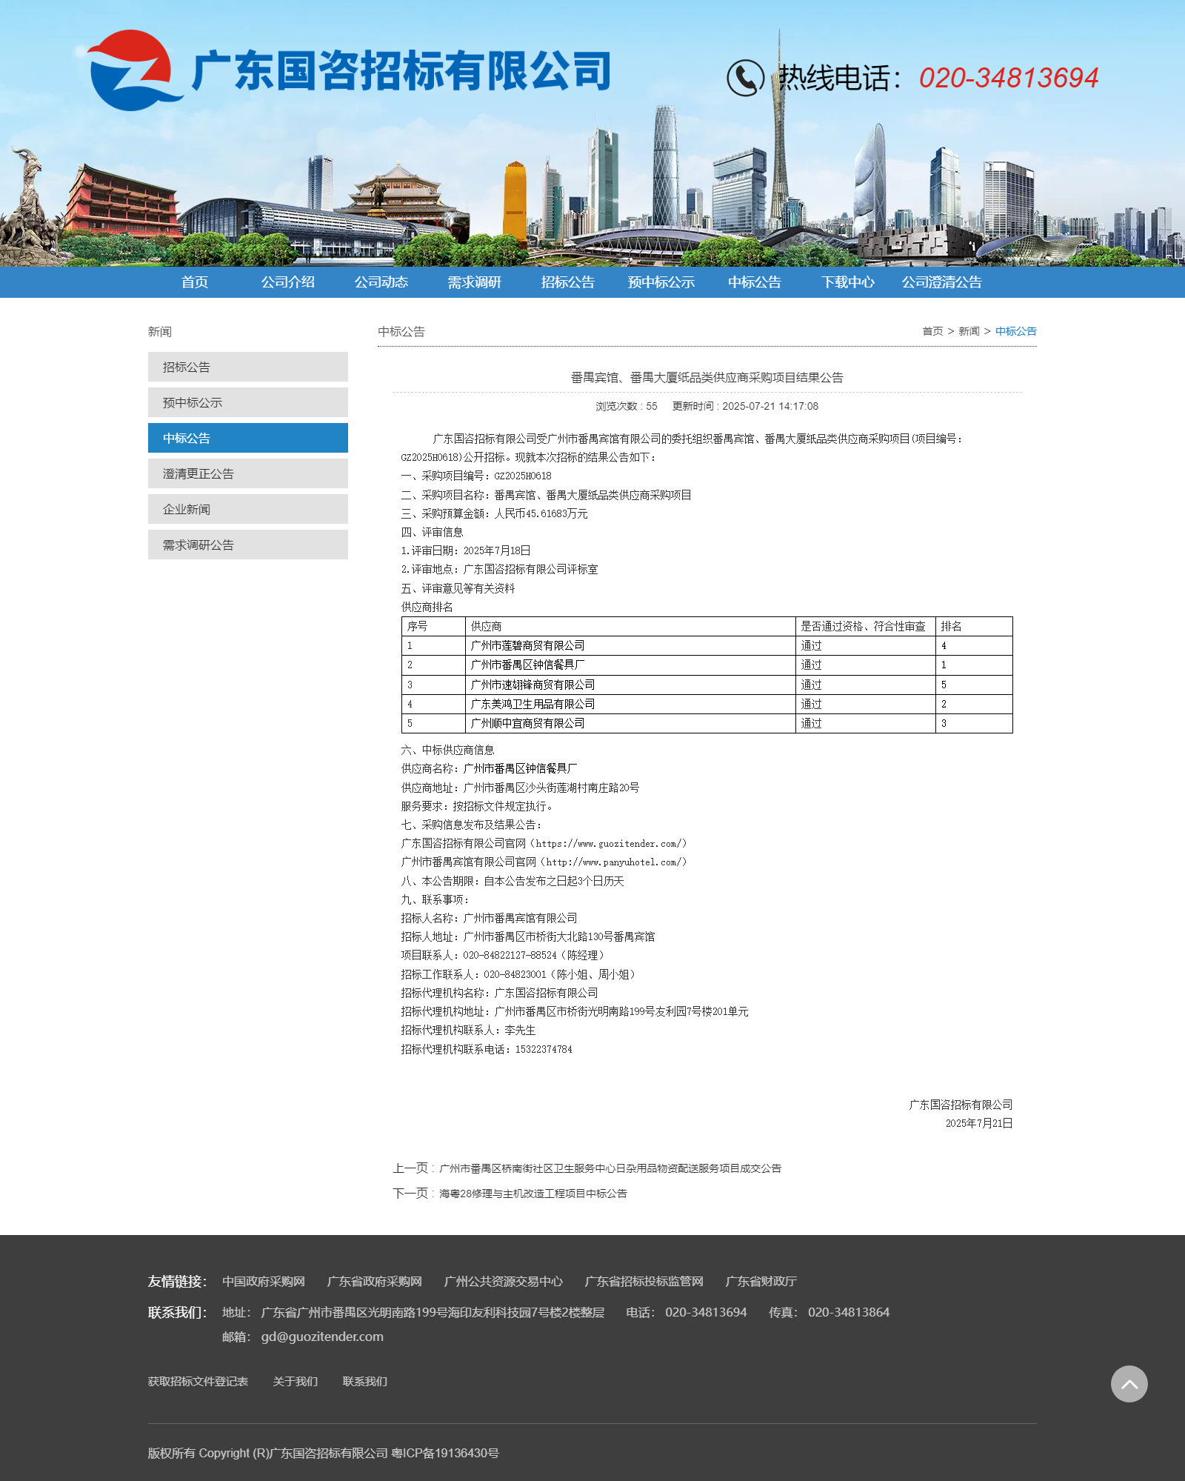Click the gd@guozitender.com email address

pos(322,1337)
